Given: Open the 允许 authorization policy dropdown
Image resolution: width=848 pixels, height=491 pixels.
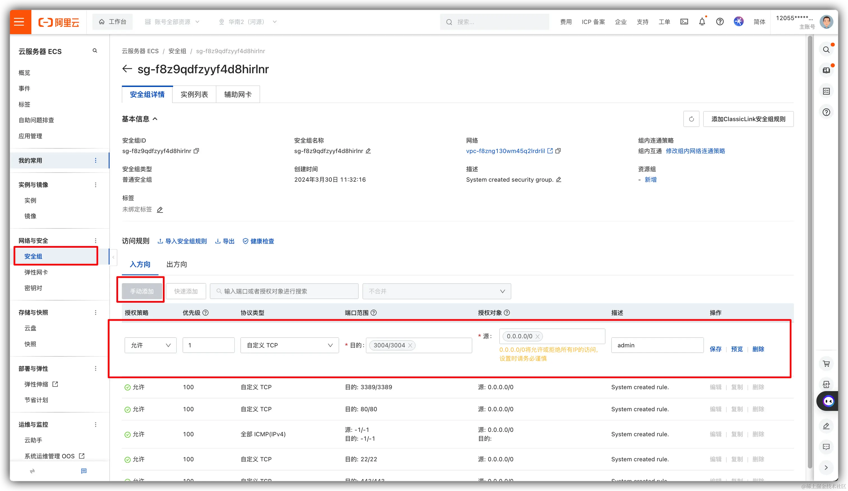Looking at the screenshot, I should [150, 345].
